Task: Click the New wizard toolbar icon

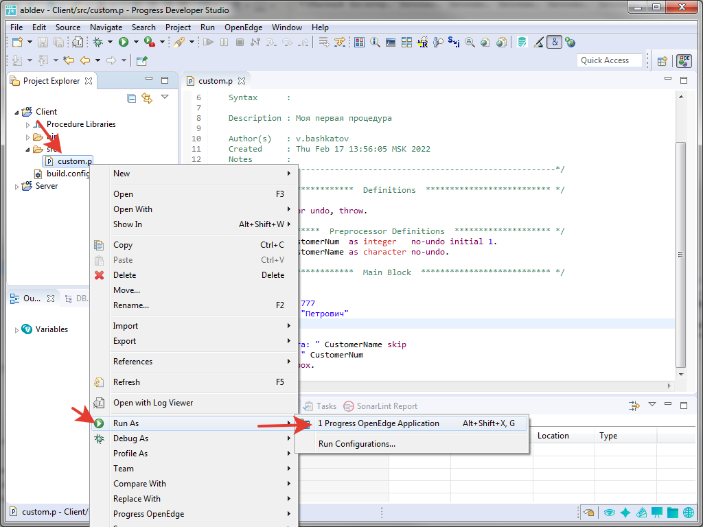Action: tap(17, 43)
